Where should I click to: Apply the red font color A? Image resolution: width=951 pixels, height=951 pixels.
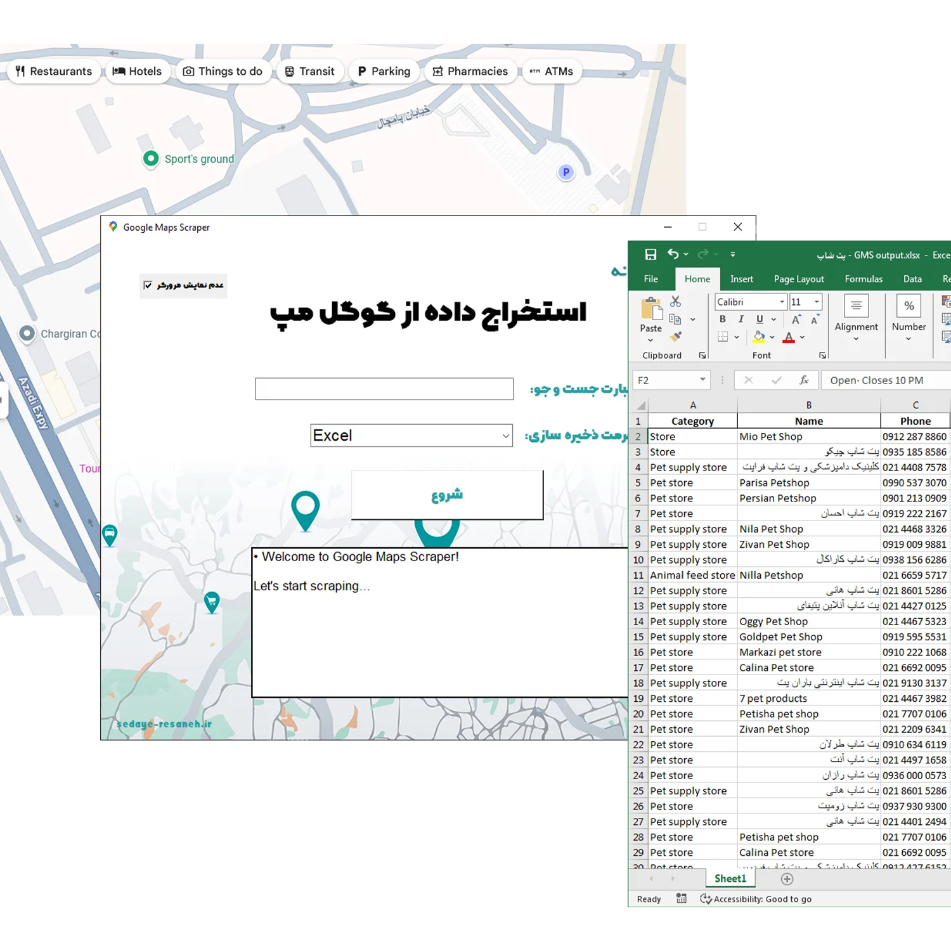pos(789,337)
